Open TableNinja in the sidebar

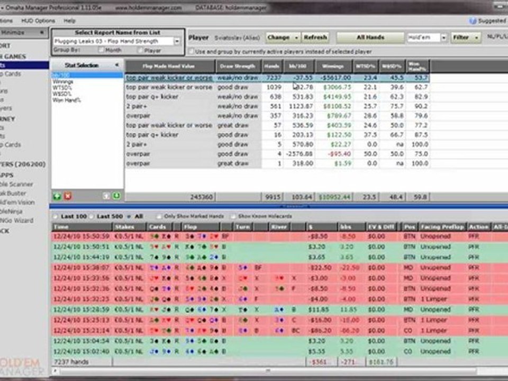12,211
